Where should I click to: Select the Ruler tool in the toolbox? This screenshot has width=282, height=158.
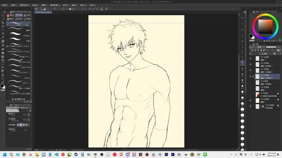tap(3, 71)
